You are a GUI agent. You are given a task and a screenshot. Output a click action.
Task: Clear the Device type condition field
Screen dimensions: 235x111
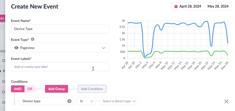[69, 101]
